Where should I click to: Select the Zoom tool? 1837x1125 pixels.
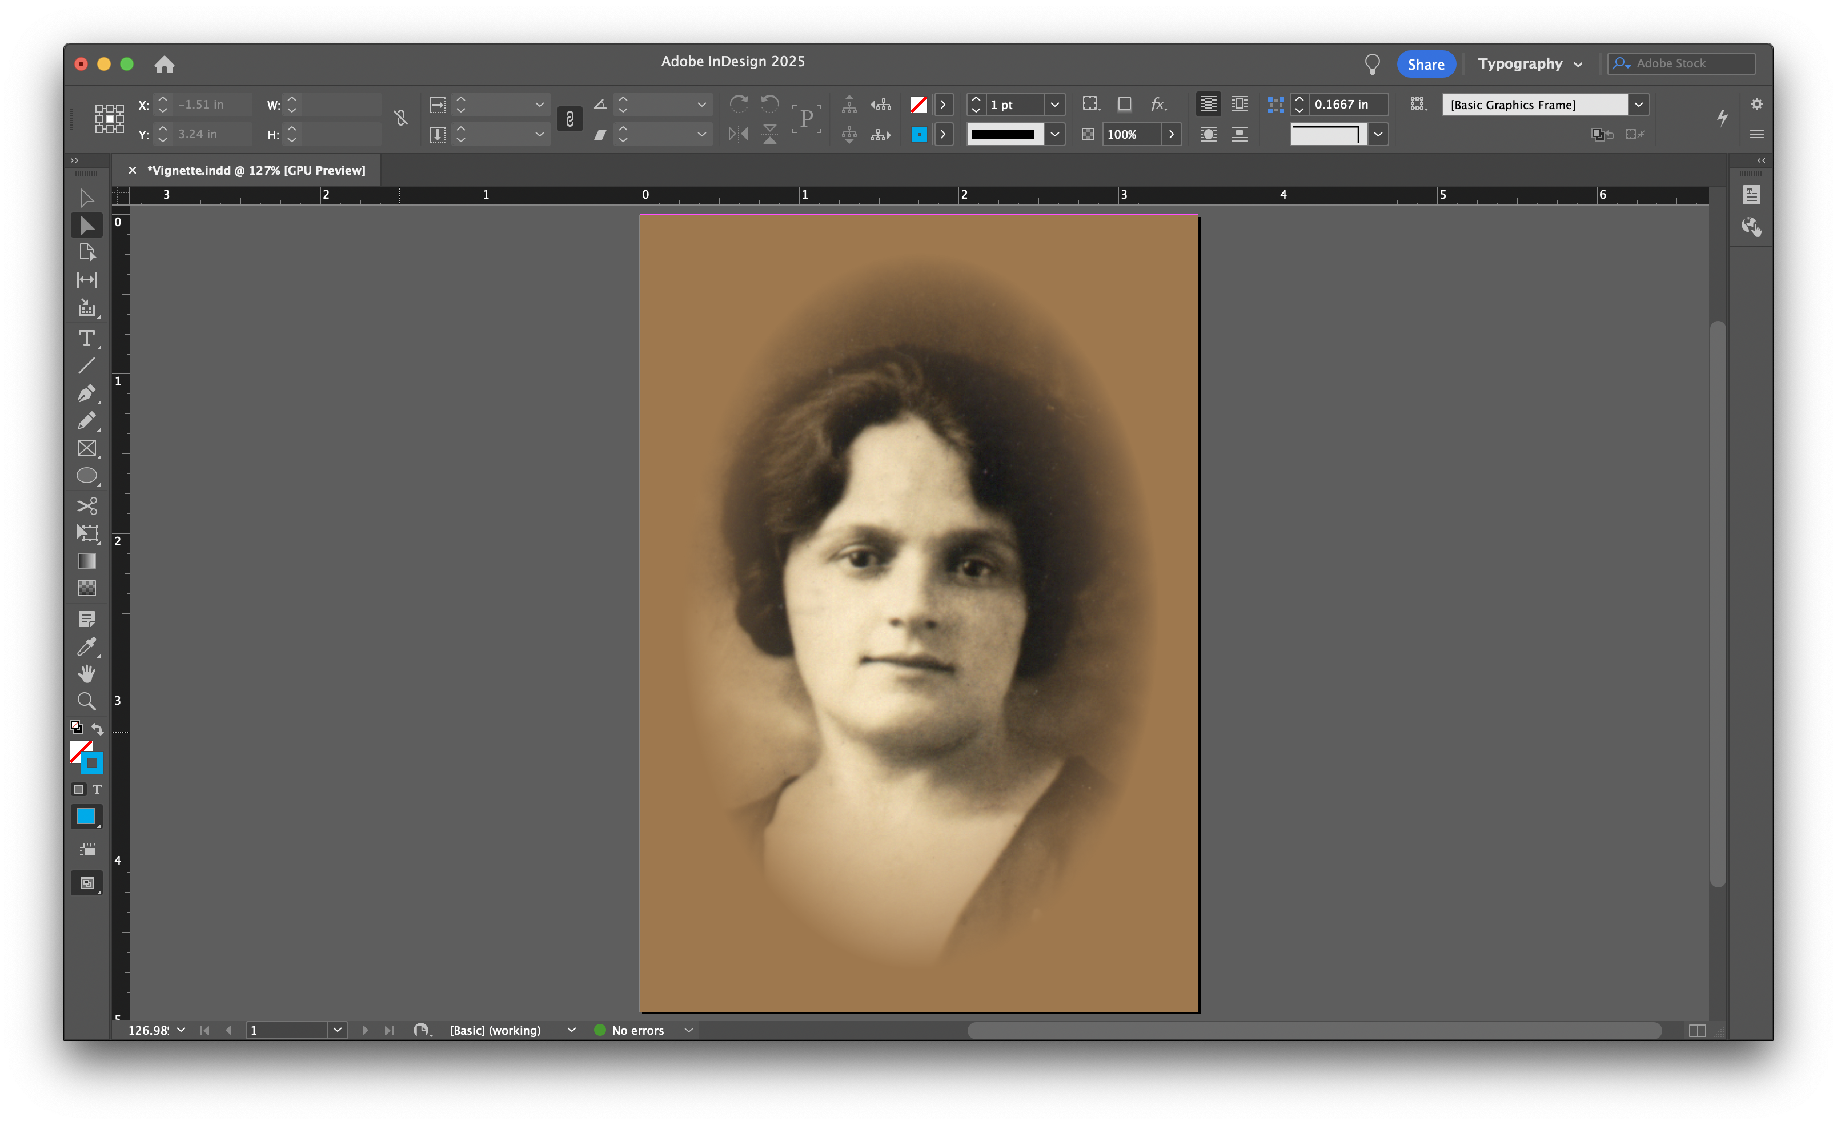(86, 701)
